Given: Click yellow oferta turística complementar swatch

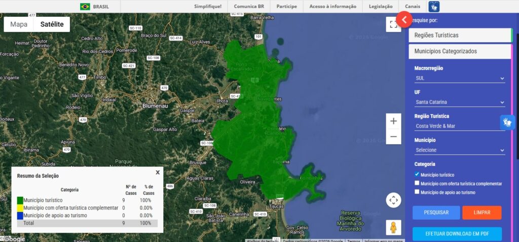Looking at the screenshot, I should pos(20,208).
